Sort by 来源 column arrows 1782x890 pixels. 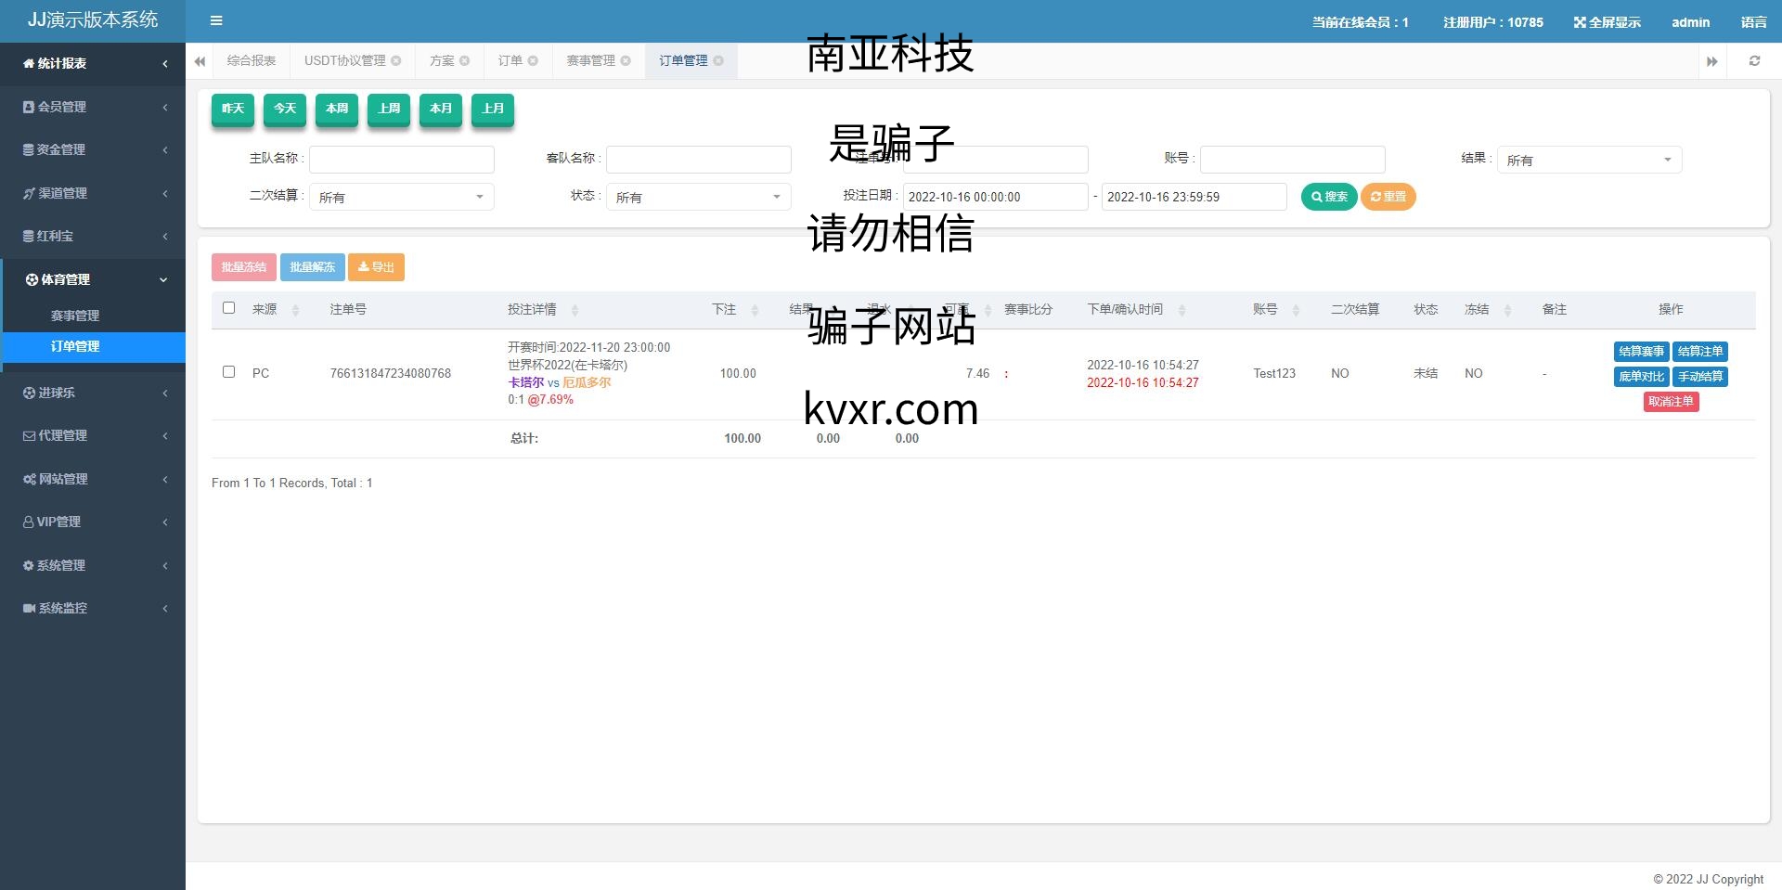click(x=296, y=310)
